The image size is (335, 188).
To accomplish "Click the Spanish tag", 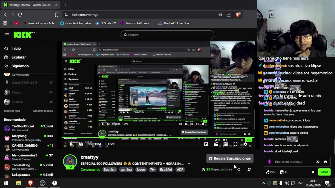I will click(x=109, y=170).
